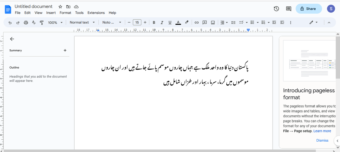Open the Extensions menu
340x152 pixels.
coord(96,13)
